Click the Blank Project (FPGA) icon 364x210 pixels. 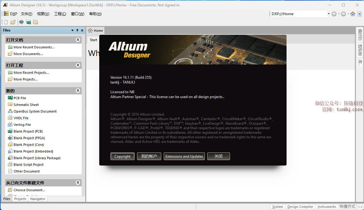coord(10,138)
